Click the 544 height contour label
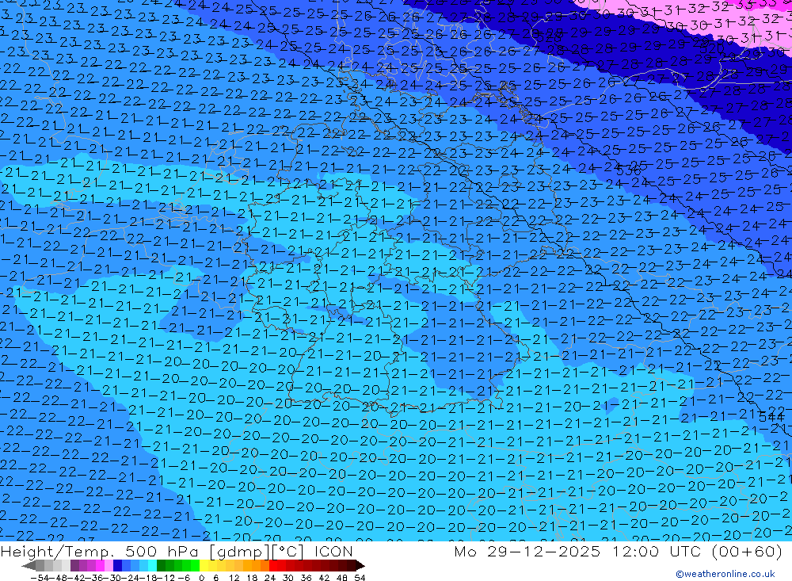 coord(771,417)
